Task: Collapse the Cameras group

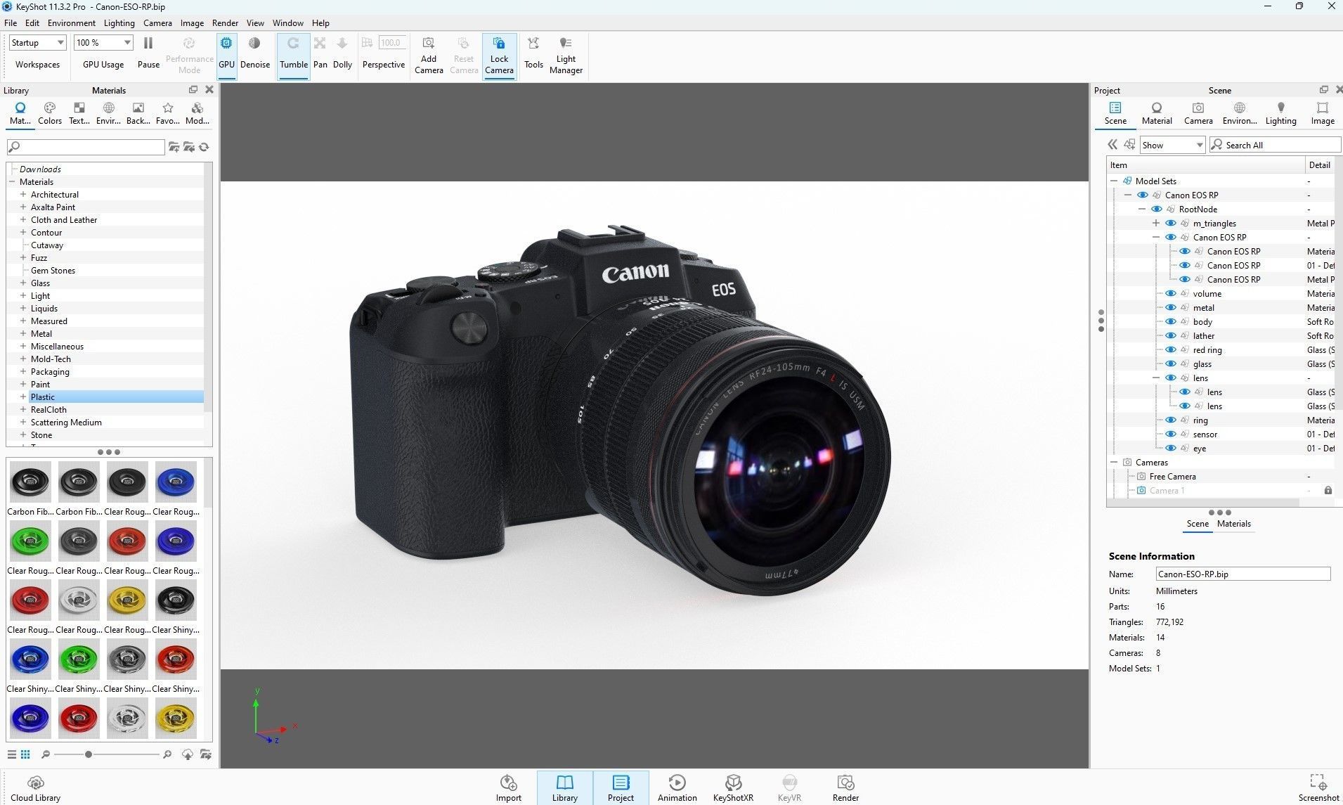Action: click(1114, 463)
